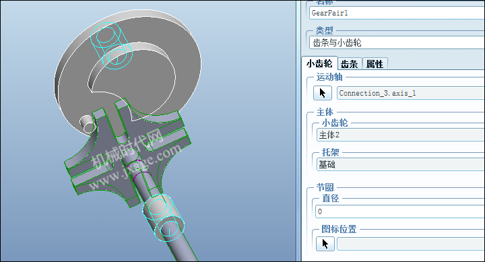This screenshot has width=485, height=262.
Task: Click the icon position selection arrow button
Action: [325, 244]
